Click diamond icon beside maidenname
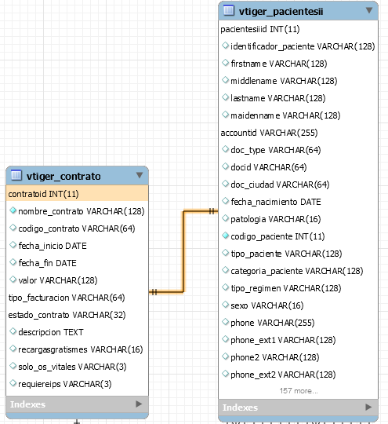The width and height of the screenshot is (388, 424). point(225,115)
